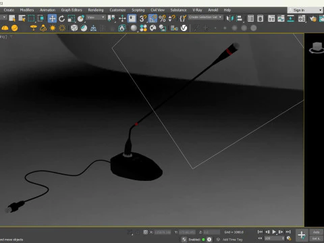The image size is (324, 243).
Task: Toggle Keyboard Shortcut Override button
Action: point(132,18)
